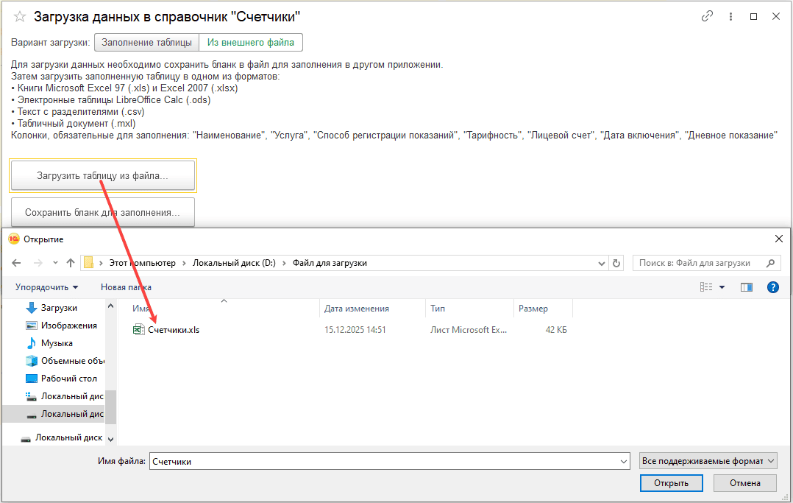Expand the "Упорядочить" dropdown menu
This screenshot has width=793, height=503.
47,287
